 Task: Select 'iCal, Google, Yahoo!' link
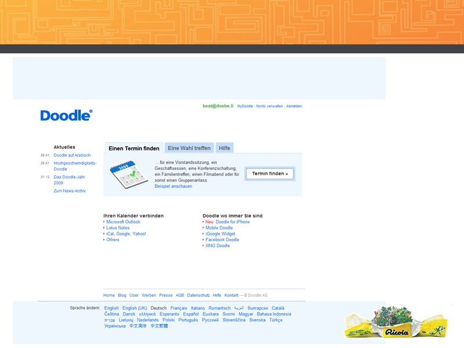point(126,234)
